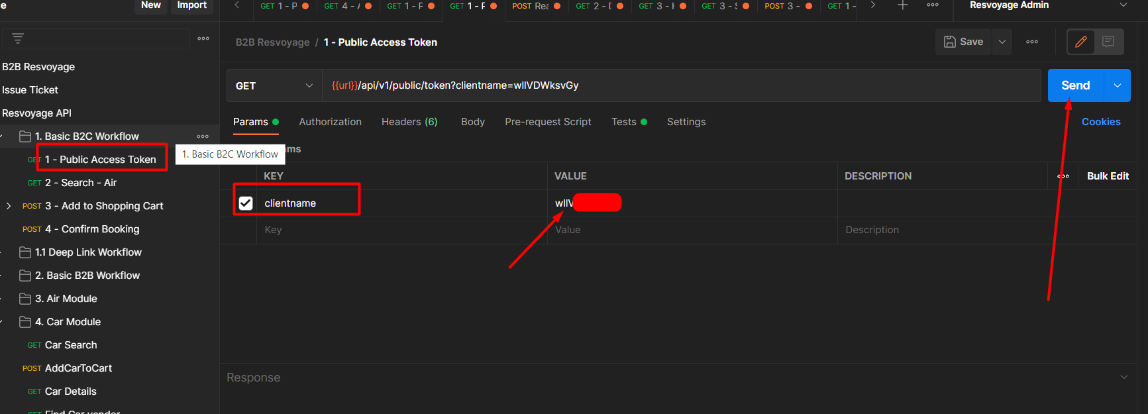Uncheck the clientname parameter checkbox
The image size is (1148, 414).
pos(246,203)
